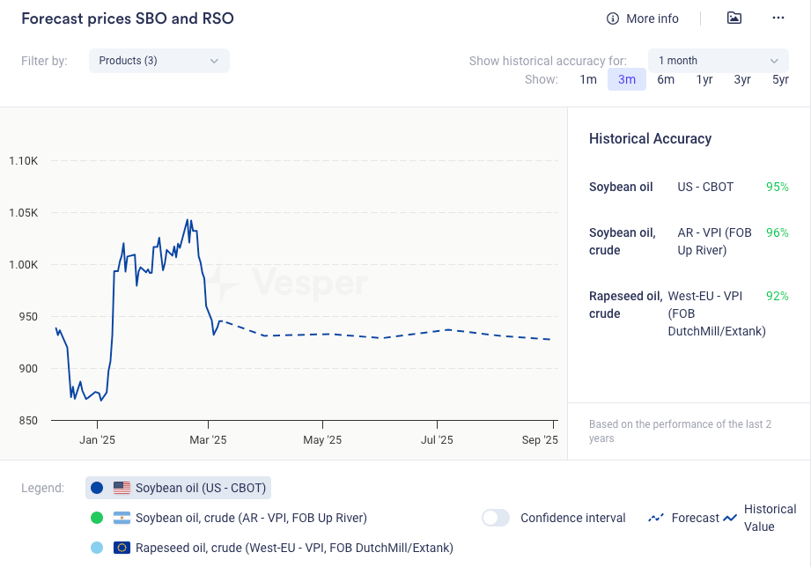Viewport: 811px width, 567px height.
Task: Click the image export icon
Action: (734, 18)
